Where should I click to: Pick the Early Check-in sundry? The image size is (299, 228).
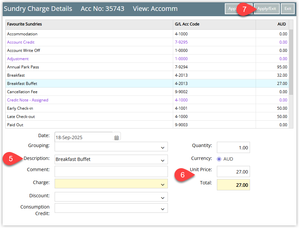pos(147,108)
